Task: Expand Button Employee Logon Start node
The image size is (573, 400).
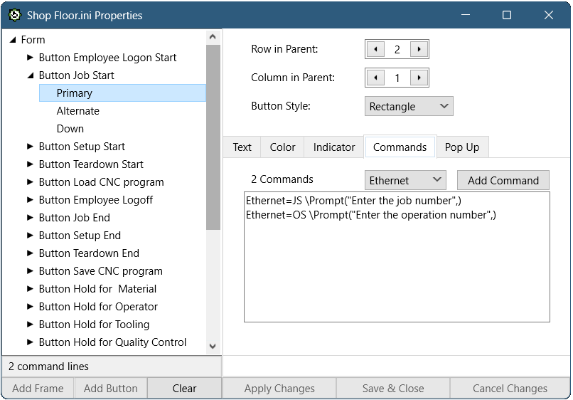Action: (31, 58)
